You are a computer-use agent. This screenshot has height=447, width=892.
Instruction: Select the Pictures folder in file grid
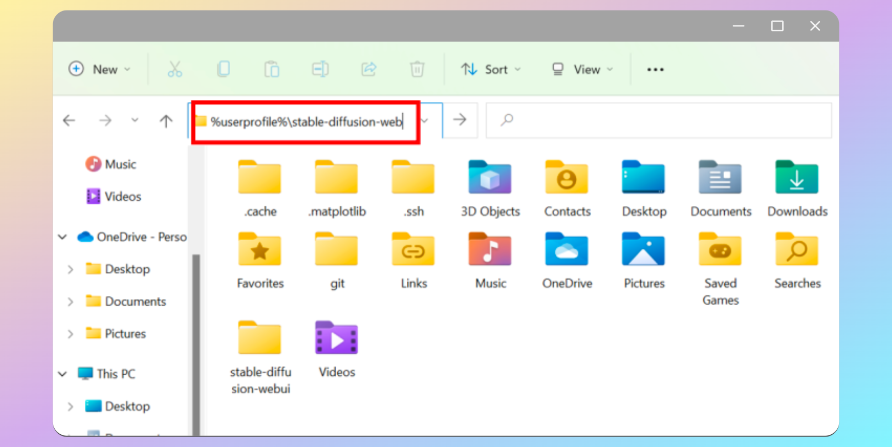coord(644,260)
